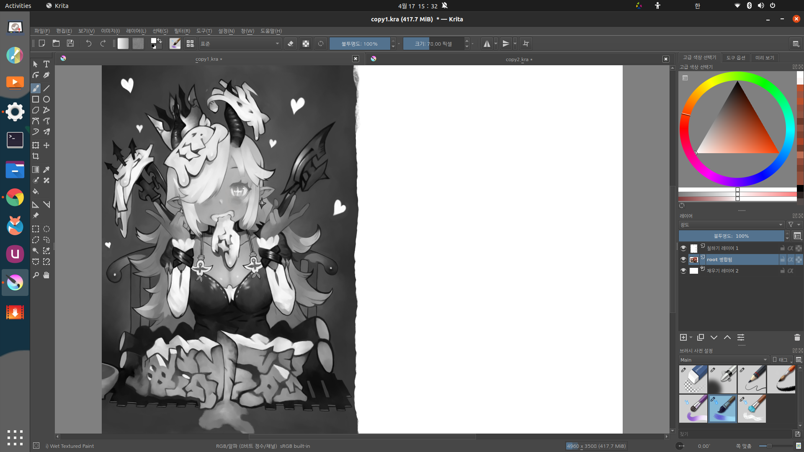This screenshot has height=452, width=804.
Task: Hide the 칠하기 레이어 1 layer
Action: click(x=683, y=248)
